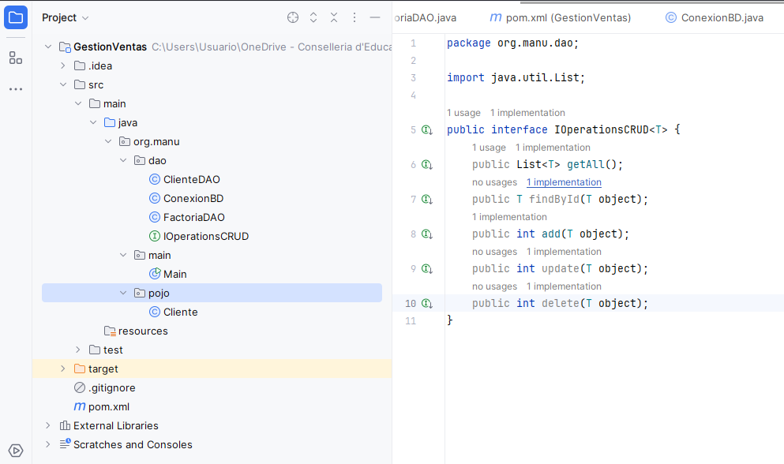Click implemented gutter icon on line 9

(x=427, y=269)
